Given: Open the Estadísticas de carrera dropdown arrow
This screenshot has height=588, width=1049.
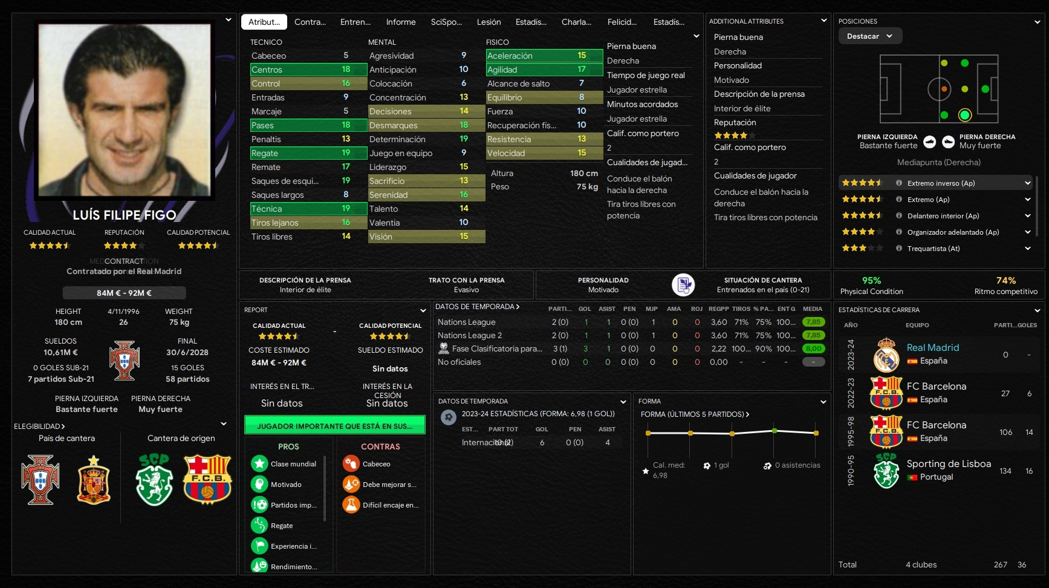Looking at the screenshot, I should point(1038,310).
